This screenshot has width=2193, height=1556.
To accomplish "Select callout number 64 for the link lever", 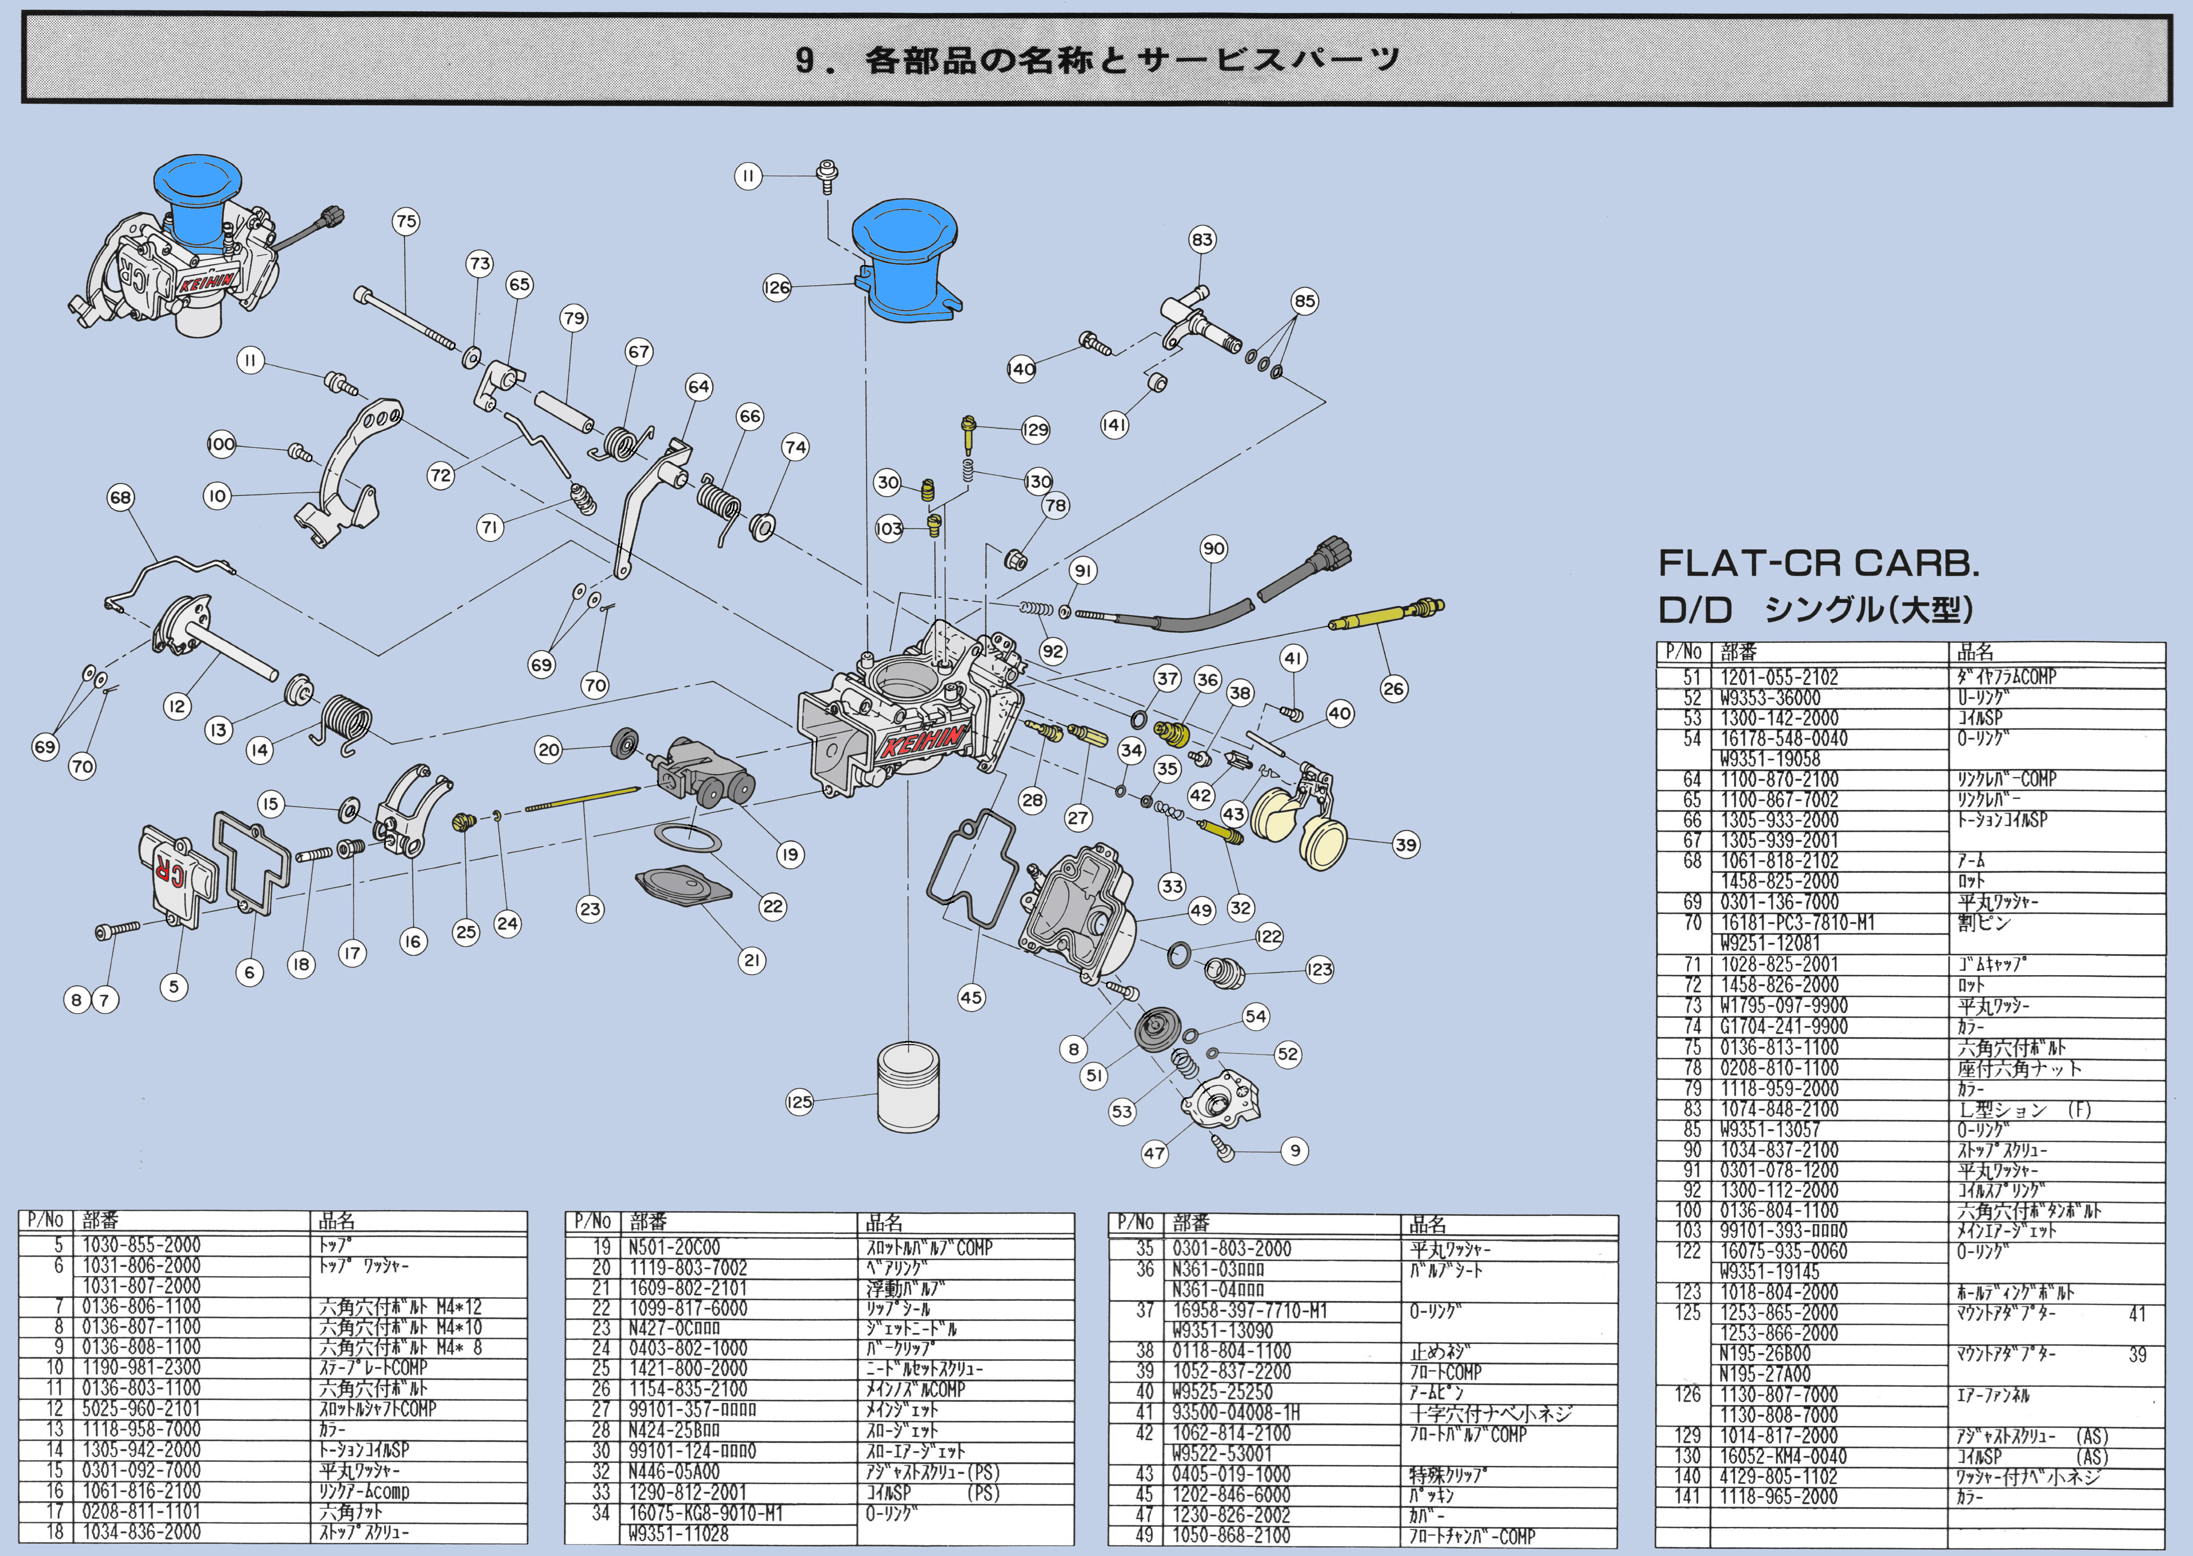I will point(698,387).
